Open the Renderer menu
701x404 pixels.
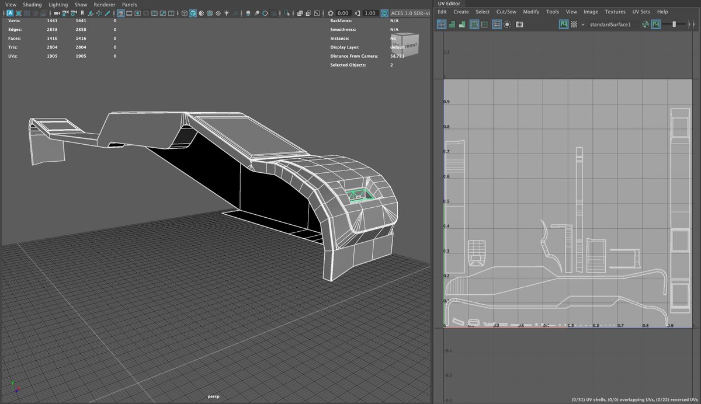[105, 4]
